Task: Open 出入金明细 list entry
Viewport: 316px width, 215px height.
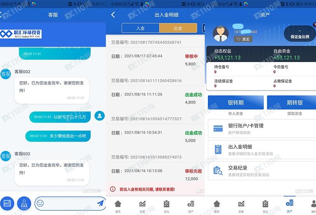Action: pyautogui.click(x=262, y=150)
